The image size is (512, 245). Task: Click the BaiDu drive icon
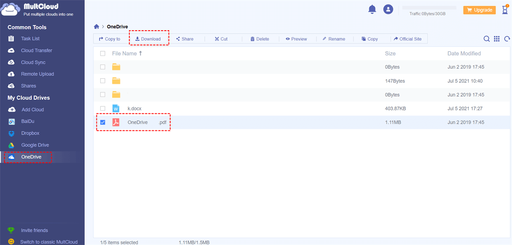click(12, 121)
